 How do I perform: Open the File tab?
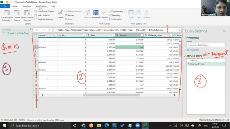click(5, 6)
